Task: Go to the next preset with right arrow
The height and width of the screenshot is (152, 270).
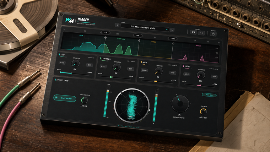Action: [x=172, y=30]
